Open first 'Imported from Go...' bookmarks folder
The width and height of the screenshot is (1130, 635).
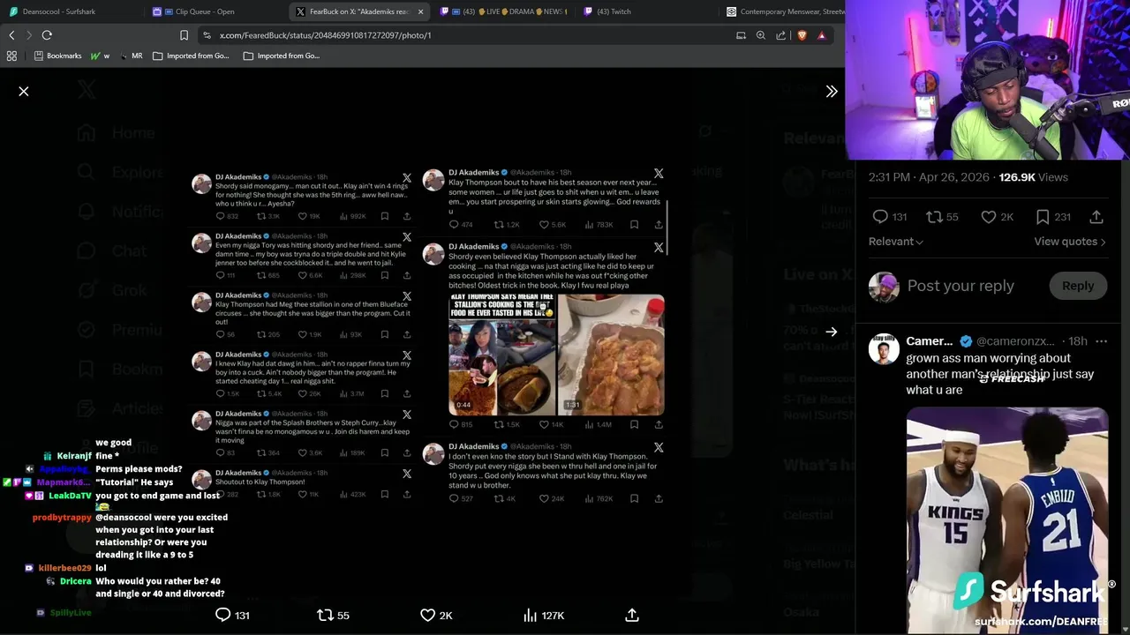coord(190,56)
